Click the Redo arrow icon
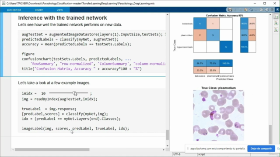The height and width of the screenshot is (157, 280). (256, 10)
